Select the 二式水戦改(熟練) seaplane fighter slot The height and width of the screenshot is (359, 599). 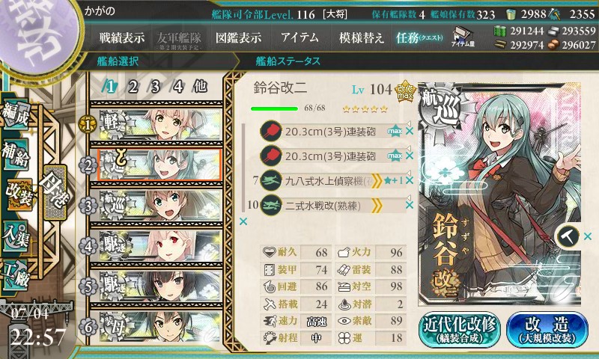coord(332,206)
